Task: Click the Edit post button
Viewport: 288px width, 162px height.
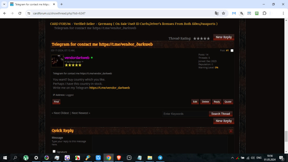Action: [195, 102]
